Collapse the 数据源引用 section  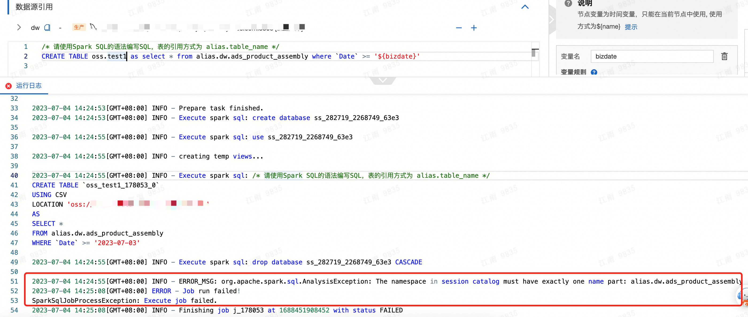525,7
